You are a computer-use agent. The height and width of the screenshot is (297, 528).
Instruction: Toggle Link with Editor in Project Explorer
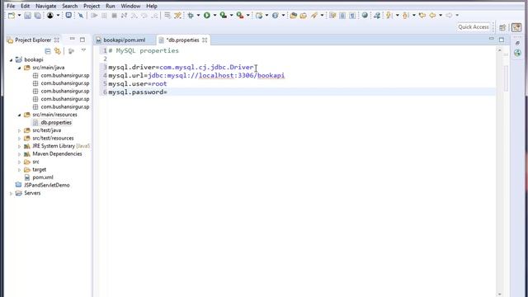(58, 51)
